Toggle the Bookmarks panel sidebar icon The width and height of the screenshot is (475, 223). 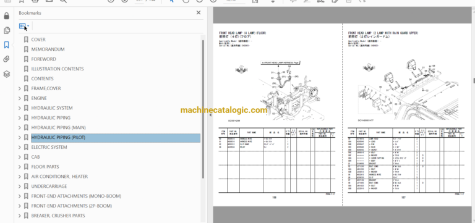(7, 45)
